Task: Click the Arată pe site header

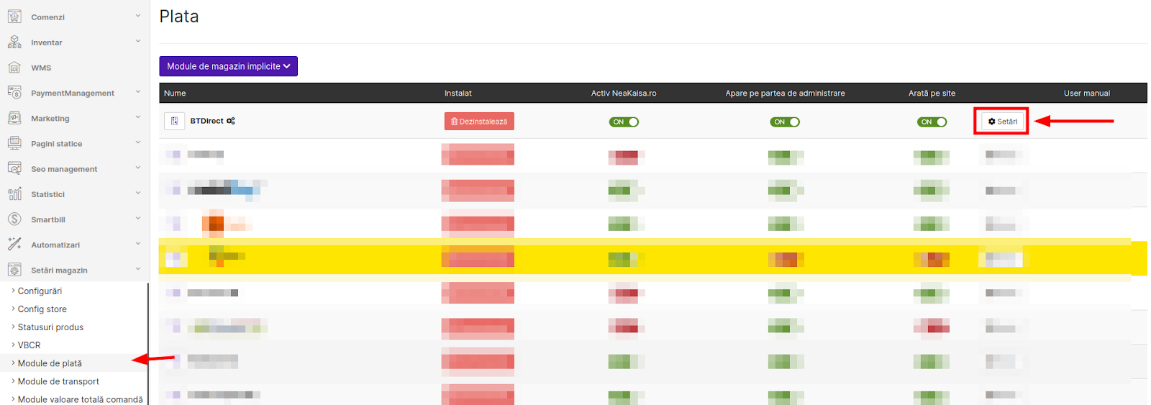Action: [x=932, y=93]
